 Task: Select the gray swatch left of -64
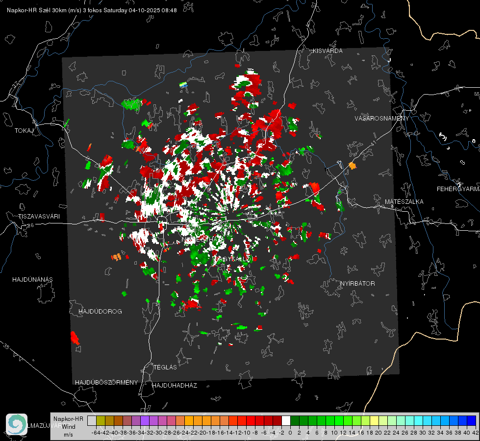(x=92, y=421)
